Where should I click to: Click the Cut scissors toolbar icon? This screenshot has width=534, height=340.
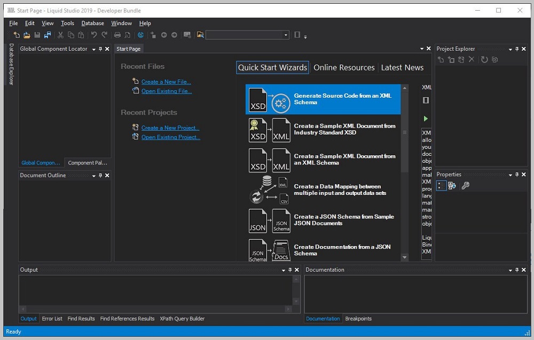click(x=61, y=35)
